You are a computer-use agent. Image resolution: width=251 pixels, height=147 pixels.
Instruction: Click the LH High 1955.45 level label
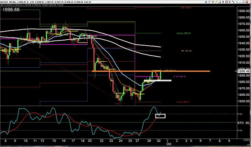point(184,33)
